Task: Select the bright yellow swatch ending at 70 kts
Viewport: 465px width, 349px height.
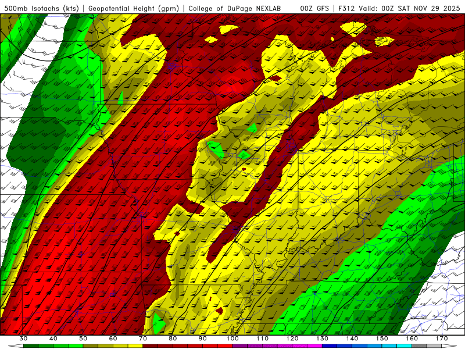Action: click(x=135, y=346)
